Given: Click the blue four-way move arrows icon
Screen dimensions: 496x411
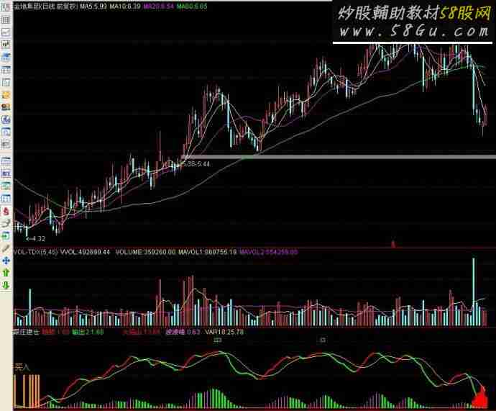Looking at the screenshot, I should point(6,261).
